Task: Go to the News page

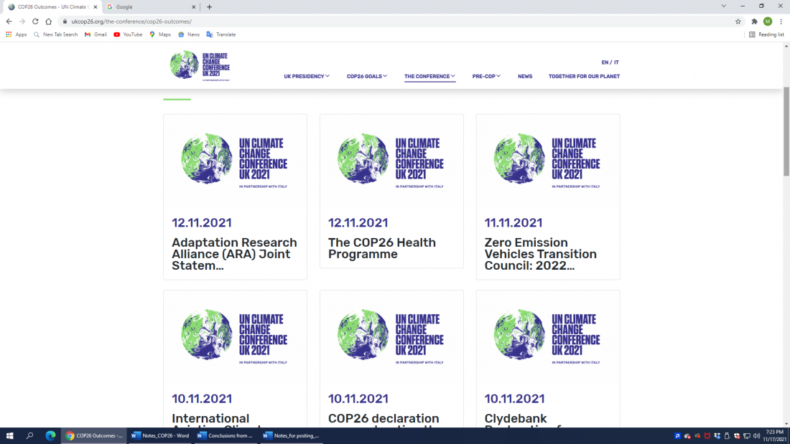Action: [525, 77]
